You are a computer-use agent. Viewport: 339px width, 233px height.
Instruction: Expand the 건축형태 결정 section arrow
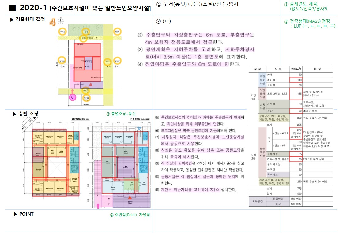(12, 20)
